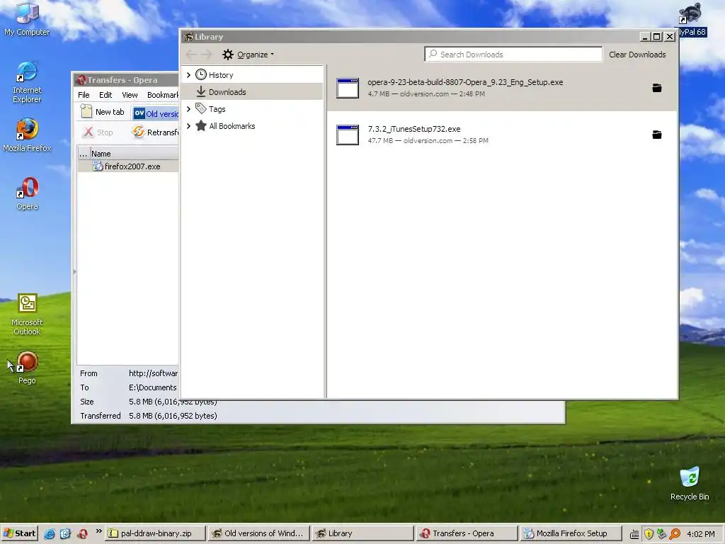Switch to Mozilla Firefox Setup taskbar button
Screen dimensions: 725x544
[x=570, y=534]
